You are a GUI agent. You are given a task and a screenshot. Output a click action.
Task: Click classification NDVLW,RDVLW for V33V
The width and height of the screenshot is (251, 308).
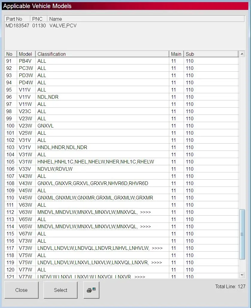click(55, 169)
